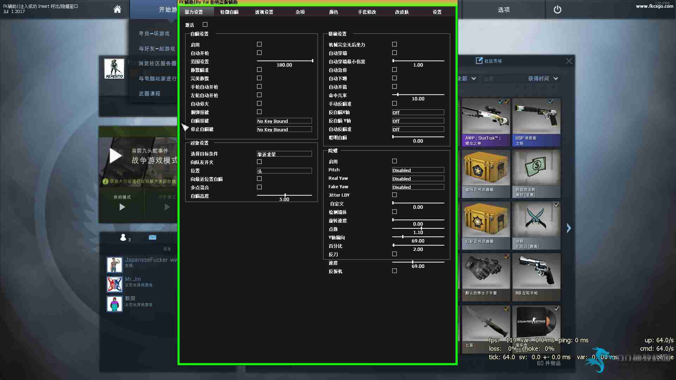The width and height of the screenshot is (676, 380).
Task: Toggle the Jitter LBY checkbox
Action: (395, 195)
